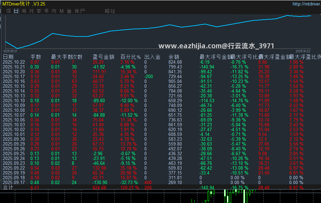Click balance value 269.10
This screenshot has width=321, height=203.
tap(175, 183)
